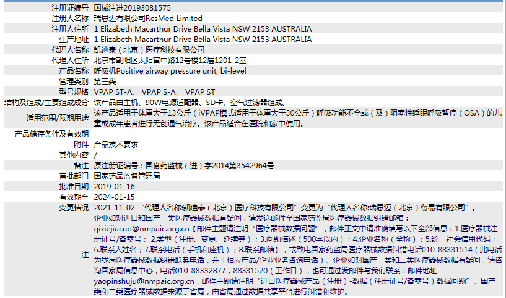Image resolution: width=506 pixels, height=298 pixels.
Task: Select the 审批部门 label
Action: click(x=74, y=176)
